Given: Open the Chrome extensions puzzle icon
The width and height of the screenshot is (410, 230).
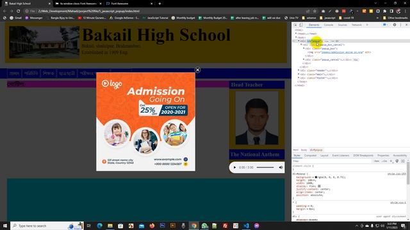Looking at the screenshot, I should tap(384, 11).
